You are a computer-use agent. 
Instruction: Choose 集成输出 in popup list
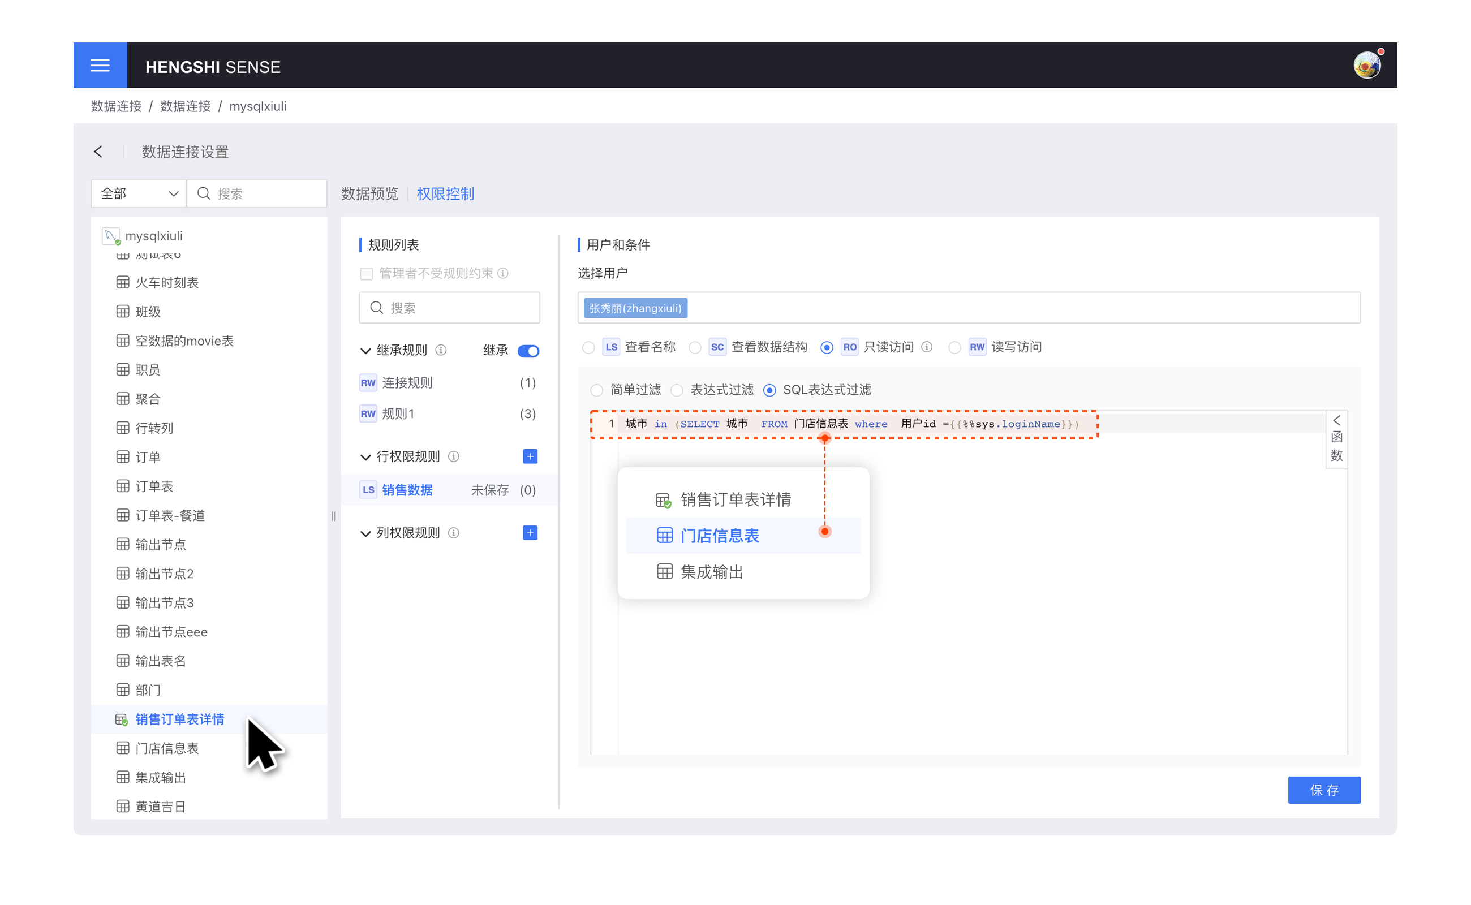coord(743,572)
